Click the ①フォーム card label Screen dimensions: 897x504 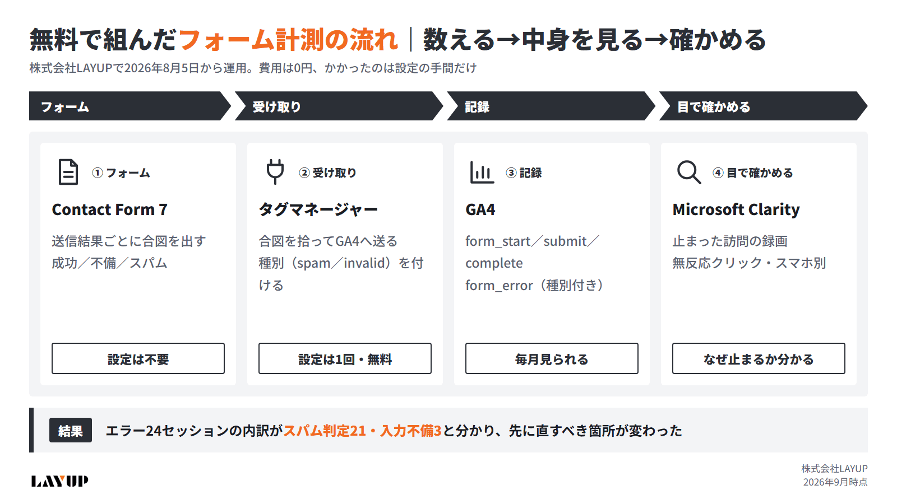(121, 172)
